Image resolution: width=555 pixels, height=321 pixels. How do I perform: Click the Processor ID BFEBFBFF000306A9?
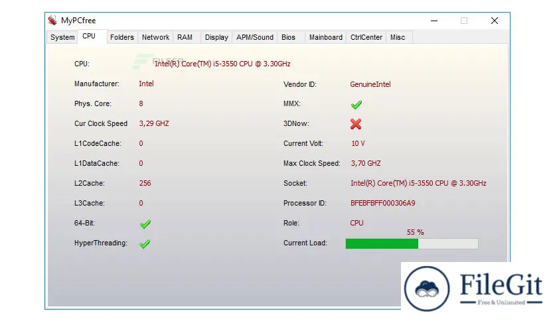click(382, 203)
